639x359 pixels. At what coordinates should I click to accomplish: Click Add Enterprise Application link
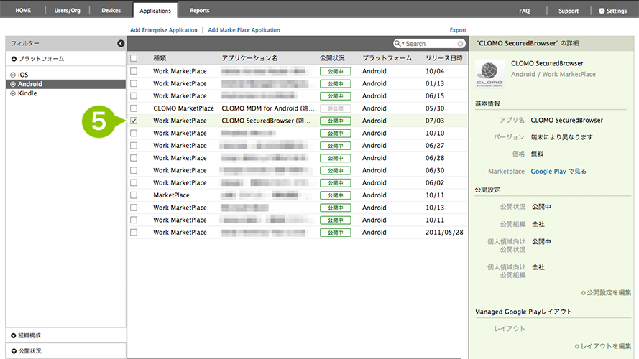point(164,30)
